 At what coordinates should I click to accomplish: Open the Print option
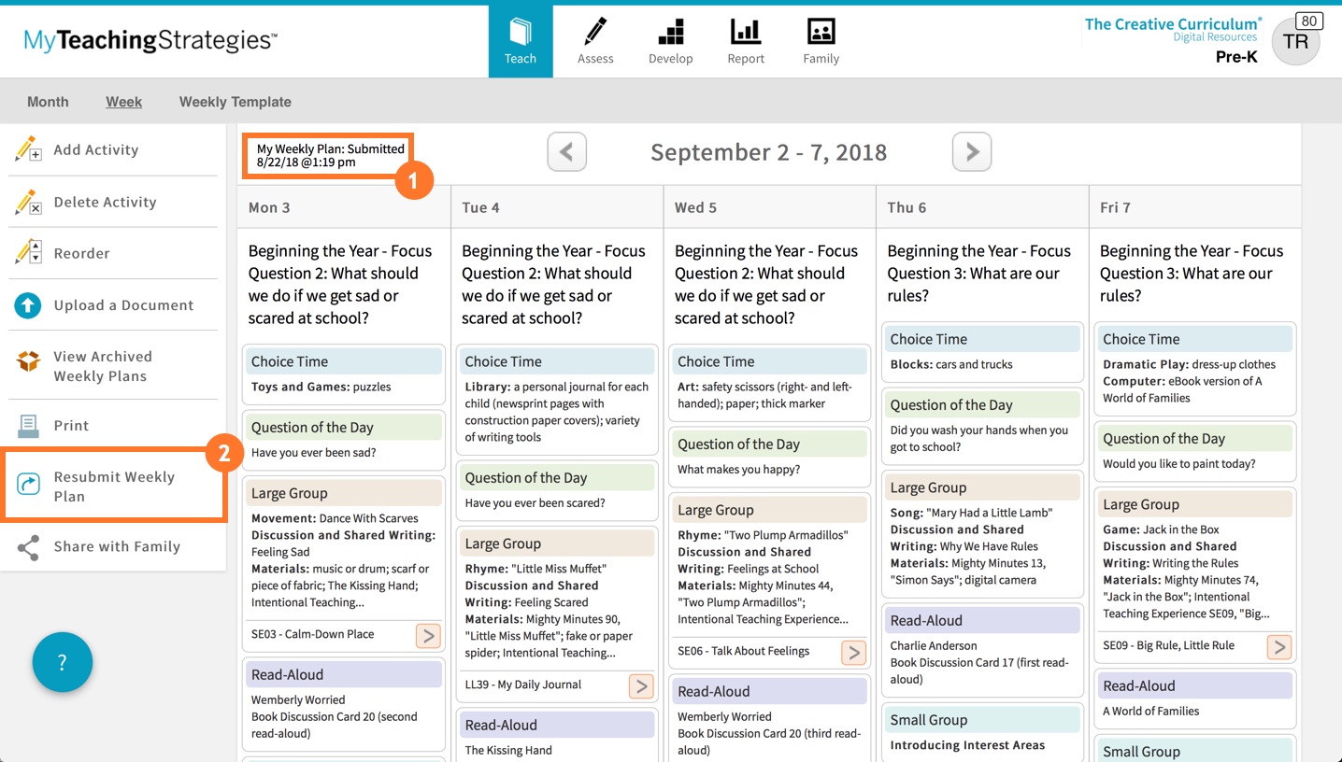[x=28, y=425]
